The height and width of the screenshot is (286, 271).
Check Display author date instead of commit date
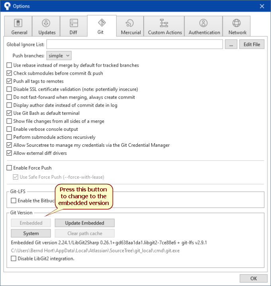tap(9, 105)
